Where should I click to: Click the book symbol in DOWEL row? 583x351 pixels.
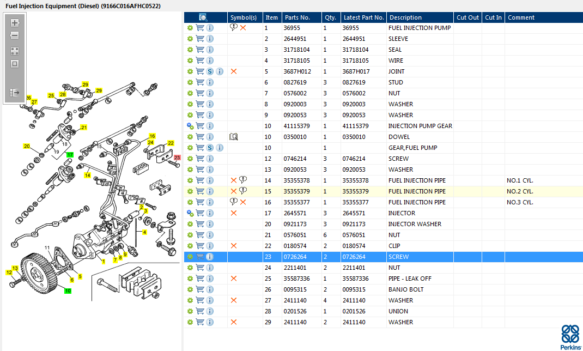point(234,137)
